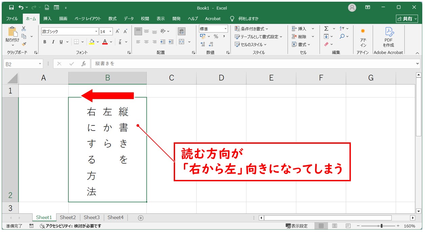Click the PDFを作成 Acrobat icon
This screenshot has height=232, width=425.
tap(388, 37)
